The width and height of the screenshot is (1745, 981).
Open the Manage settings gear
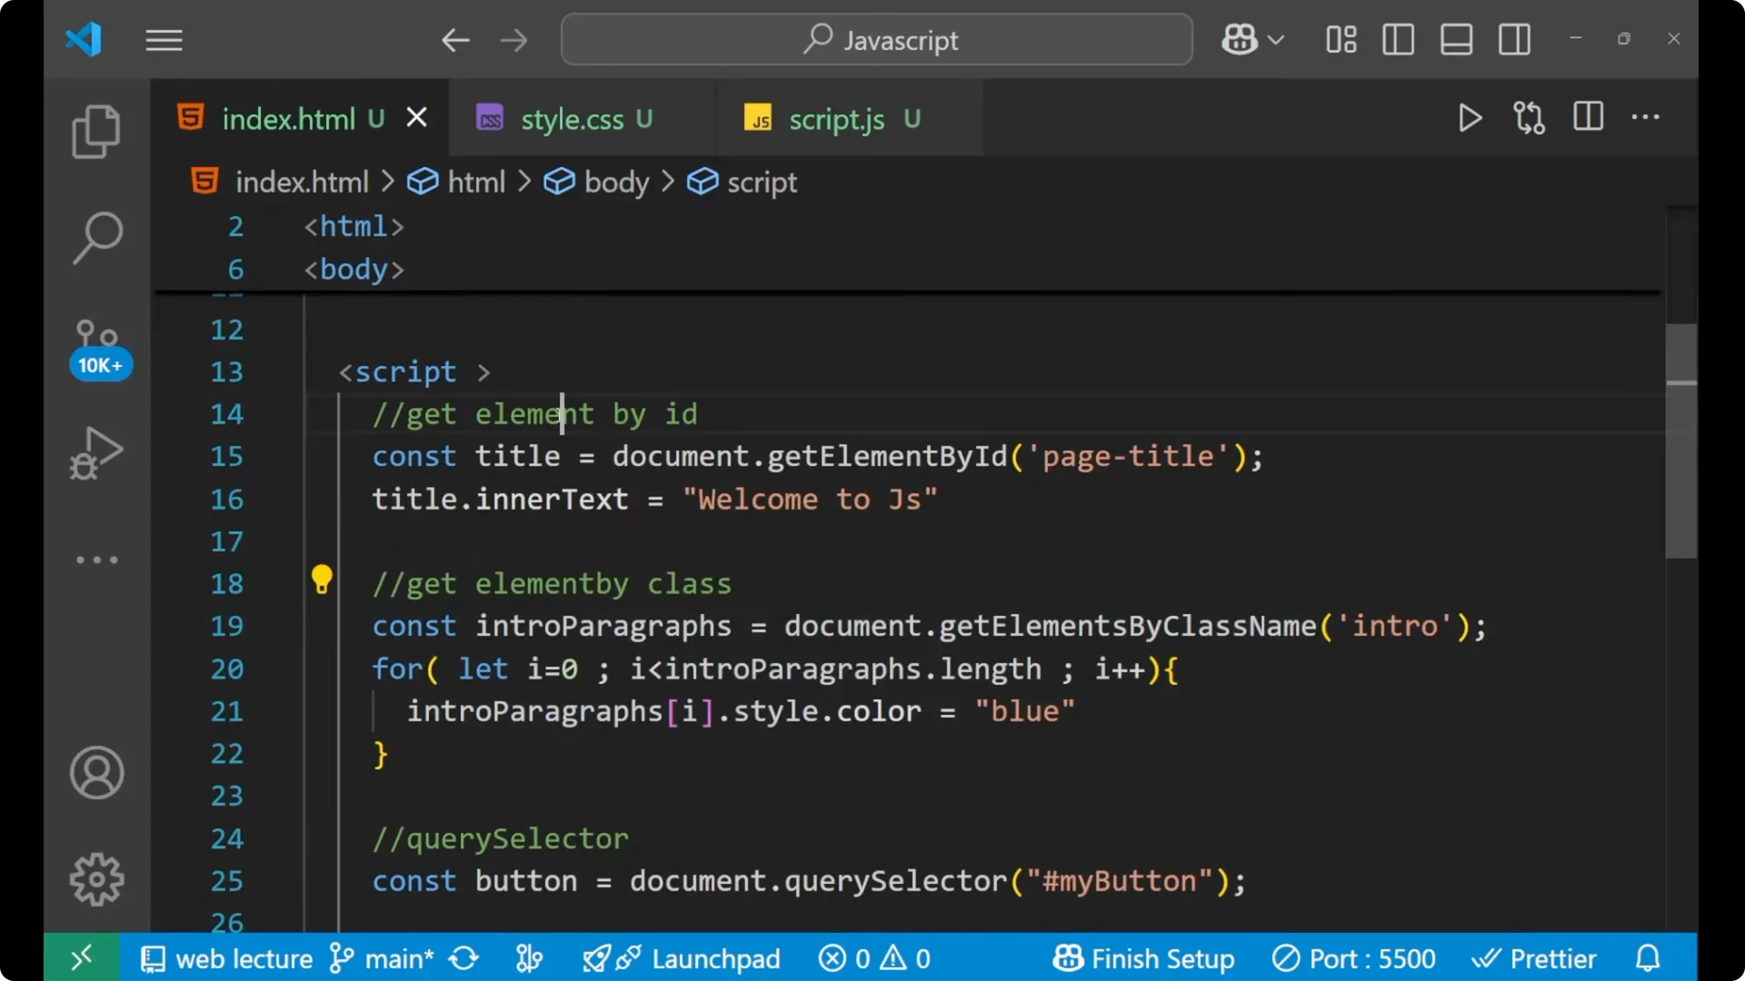click(x=95, y=878)
